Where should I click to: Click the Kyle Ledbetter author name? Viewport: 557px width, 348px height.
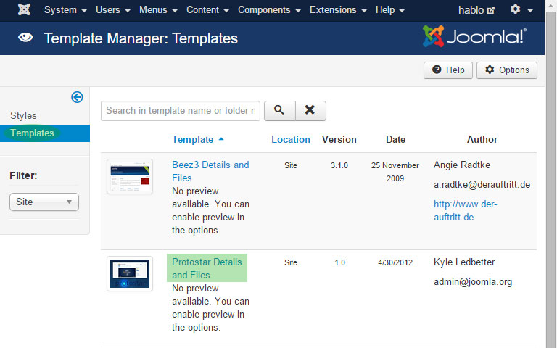(464, 262)
